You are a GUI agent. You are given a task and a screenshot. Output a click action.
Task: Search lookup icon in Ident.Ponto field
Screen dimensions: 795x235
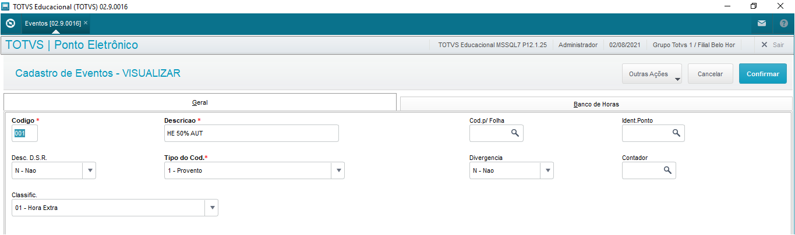click(x=676, y=133)
